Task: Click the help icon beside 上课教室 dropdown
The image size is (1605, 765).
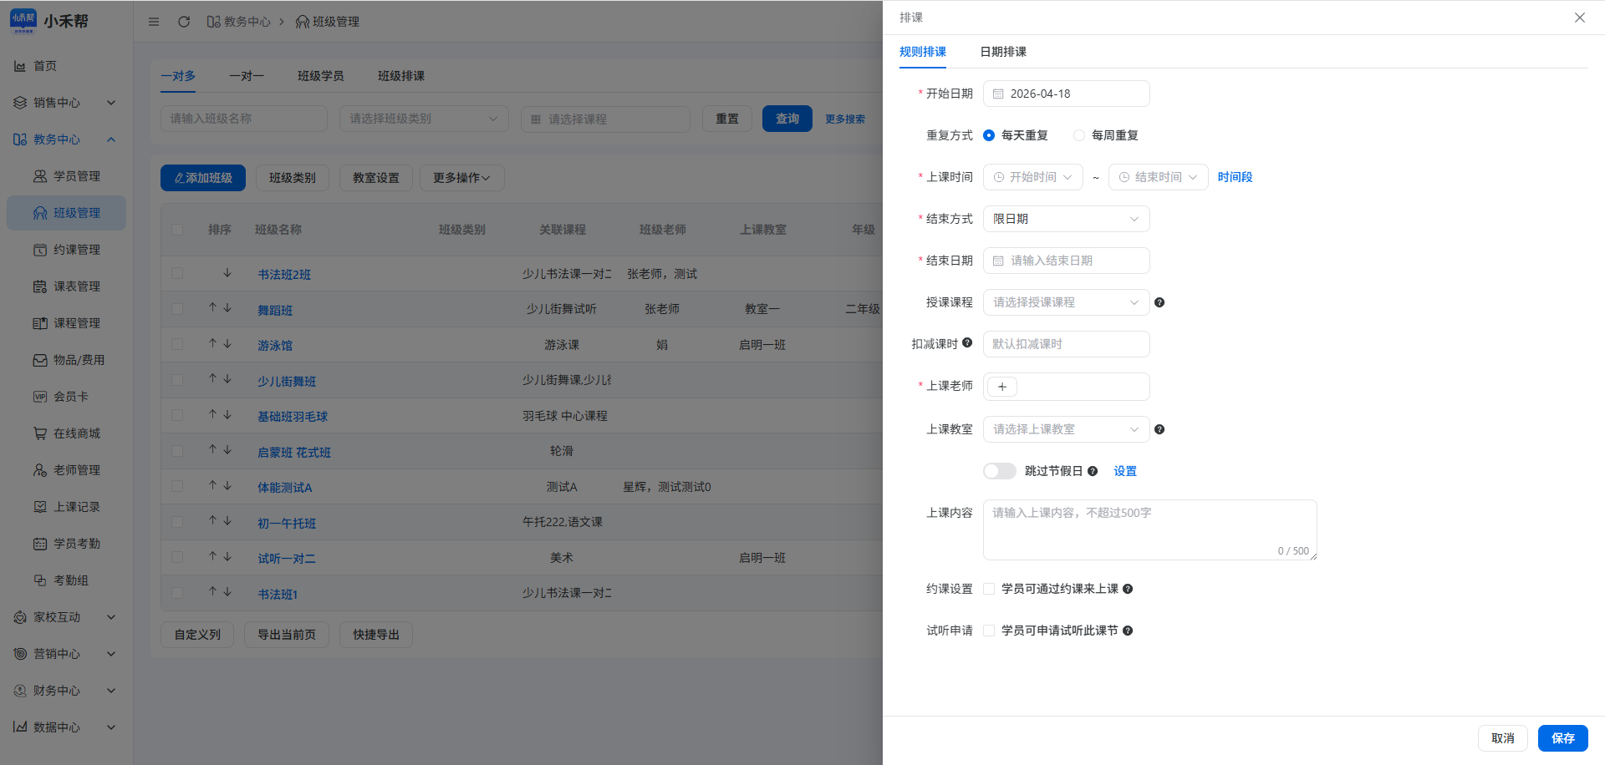Action: coord(1159,429)
